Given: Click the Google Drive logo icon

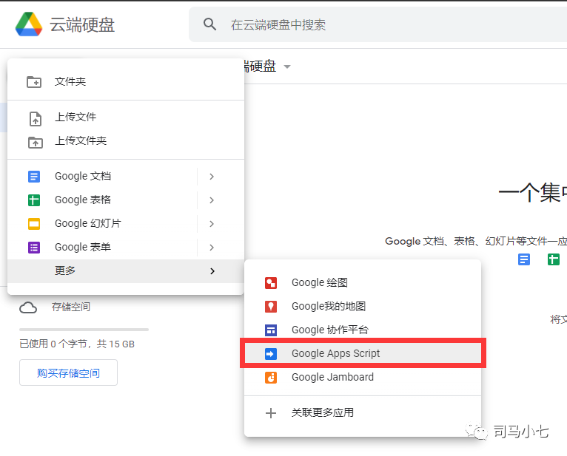Looking at the screenshot, I should click(x=29, y=24).
